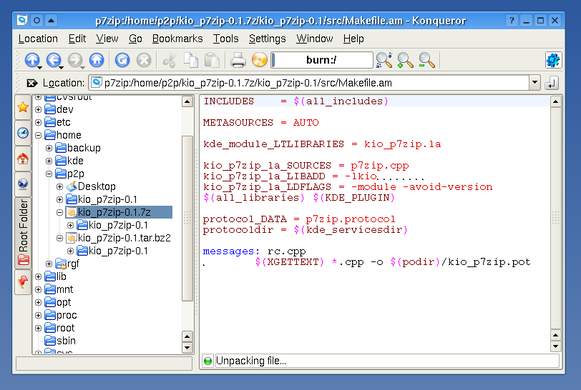581x390 pixels.
Task: Click the Up directory arrow toolbar icon
Action: point(32,60)
